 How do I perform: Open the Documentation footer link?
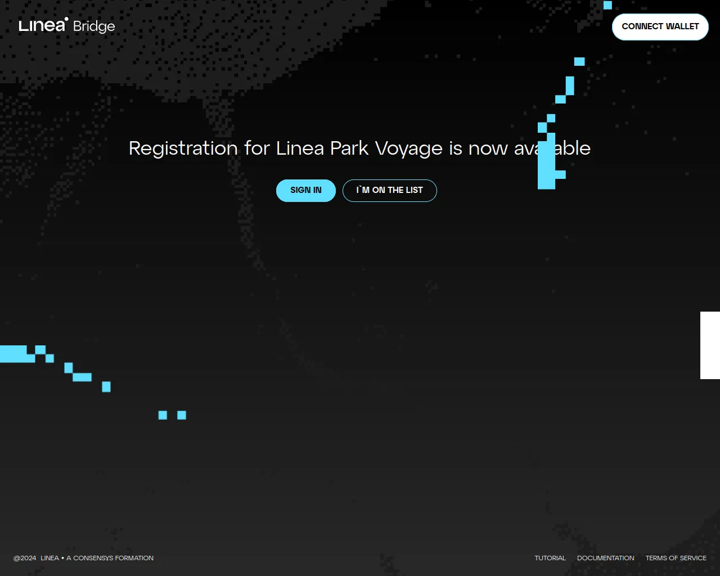[x=606, y=558]
